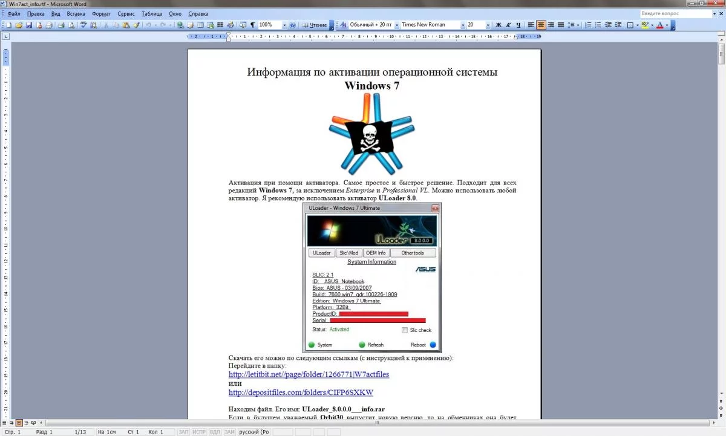Open the highlight color dropdown arrow
This screenshot has width=726, height=436.
(652, 25)
